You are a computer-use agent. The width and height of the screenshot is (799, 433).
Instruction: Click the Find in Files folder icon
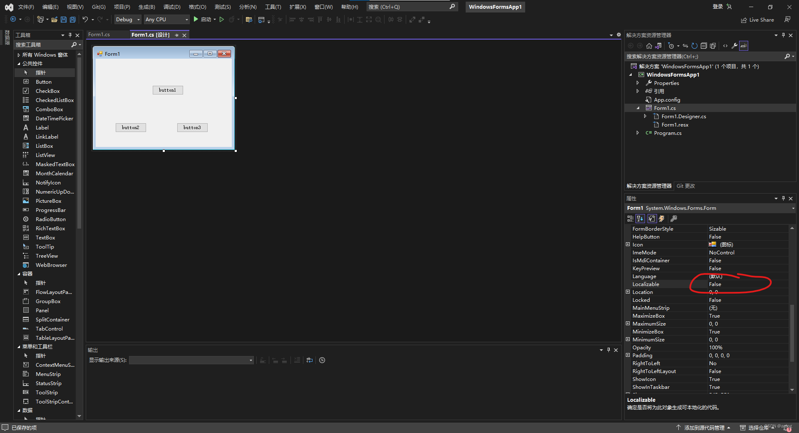point(249,20)
